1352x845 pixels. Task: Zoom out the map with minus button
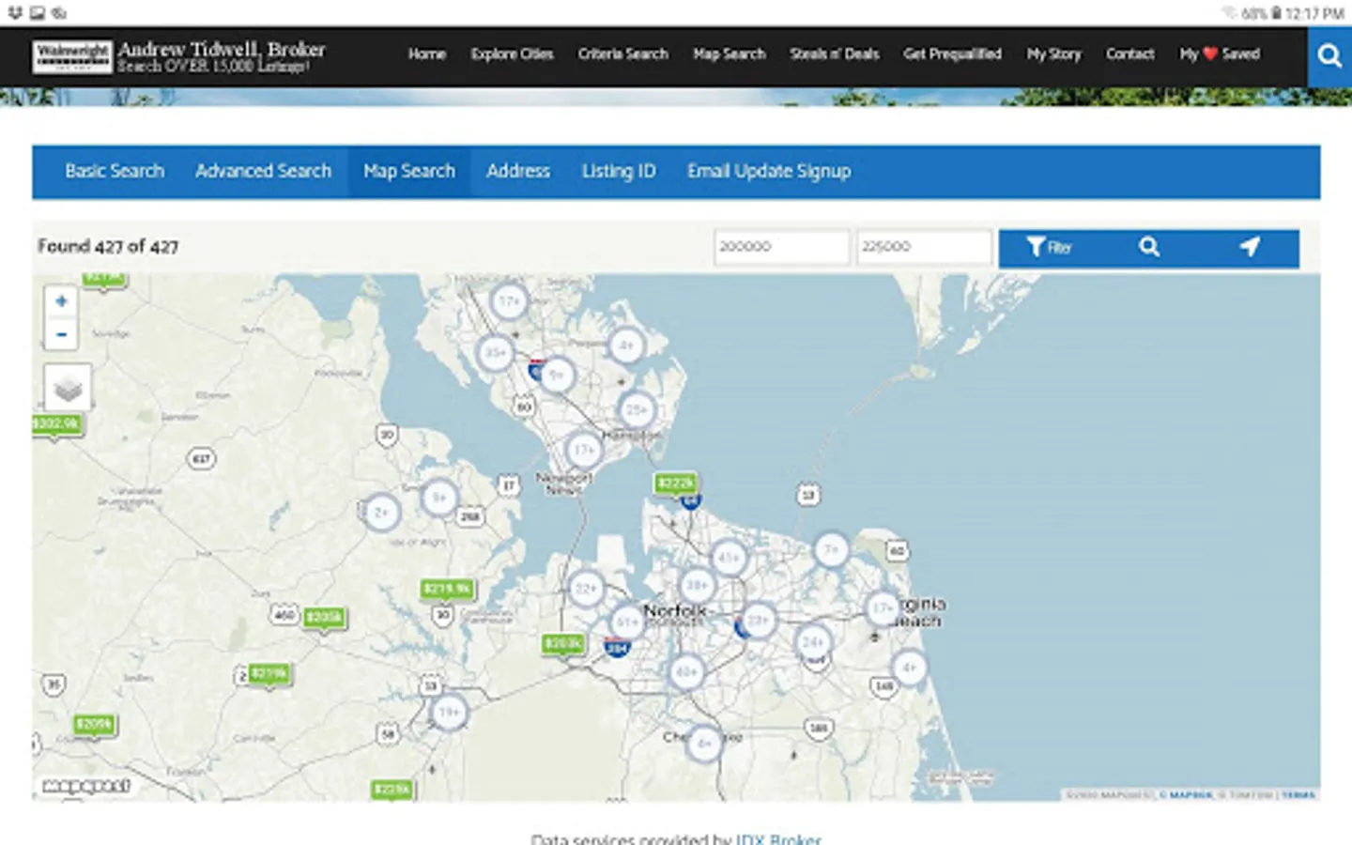[x=61, y=334]
